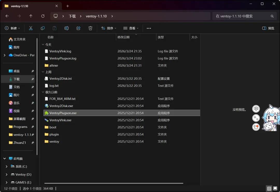Expand the GAMES (E:) drive node

[6, 182]
